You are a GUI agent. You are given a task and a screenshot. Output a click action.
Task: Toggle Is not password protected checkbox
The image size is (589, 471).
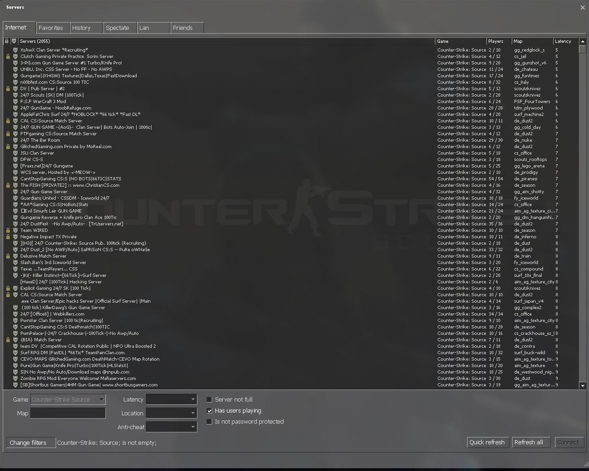click(209, 422)
